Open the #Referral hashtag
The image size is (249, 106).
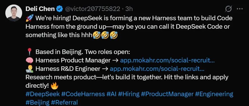coord(64,102)
